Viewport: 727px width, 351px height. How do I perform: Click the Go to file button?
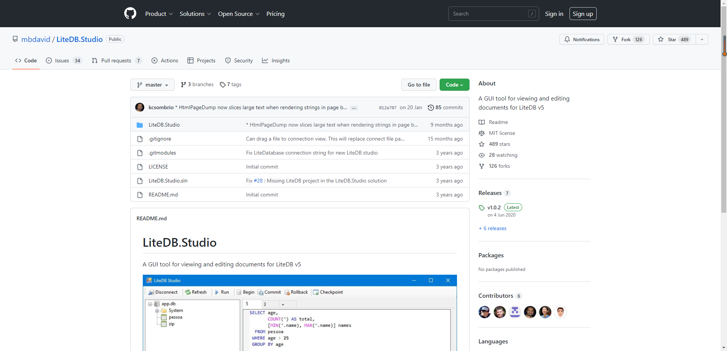419,85
